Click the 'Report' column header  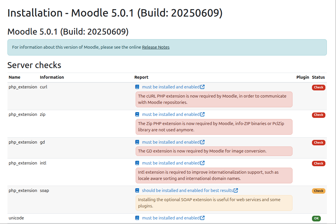point(141,77)
